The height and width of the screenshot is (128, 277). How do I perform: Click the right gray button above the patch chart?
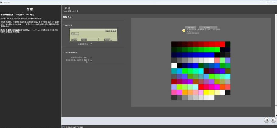coord(209,27)
